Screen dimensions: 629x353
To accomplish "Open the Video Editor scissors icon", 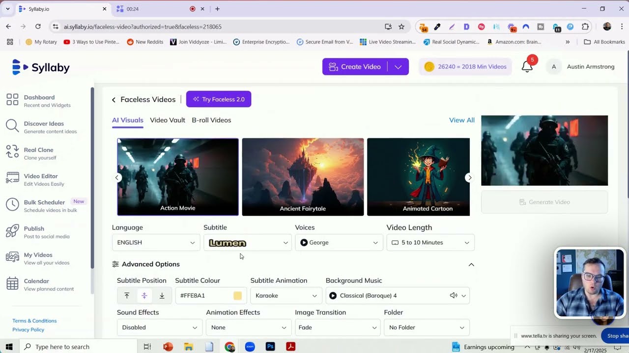I will (12, 179).
